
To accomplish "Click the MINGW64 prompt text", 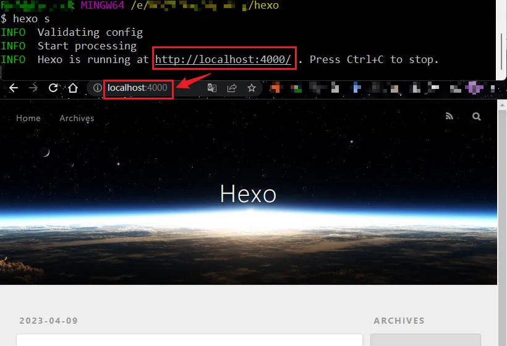I will point(102,5).
